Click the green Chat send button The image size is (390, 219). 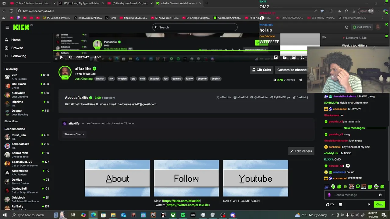pyautogui.click(x=379, y=204)
